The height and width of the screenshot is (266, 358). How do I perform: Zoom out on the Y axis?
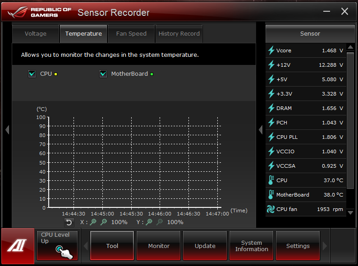click(x=160, y=222)
